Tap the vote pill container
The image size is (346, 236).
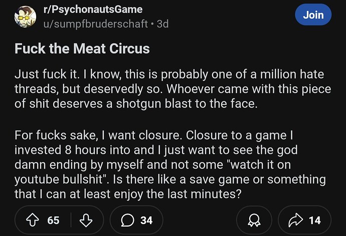(x=59, y=220)
